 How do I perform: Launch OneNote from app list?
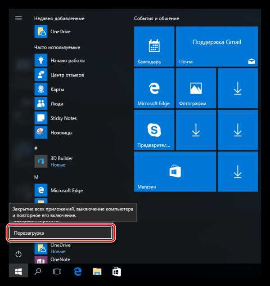[52, 259]
